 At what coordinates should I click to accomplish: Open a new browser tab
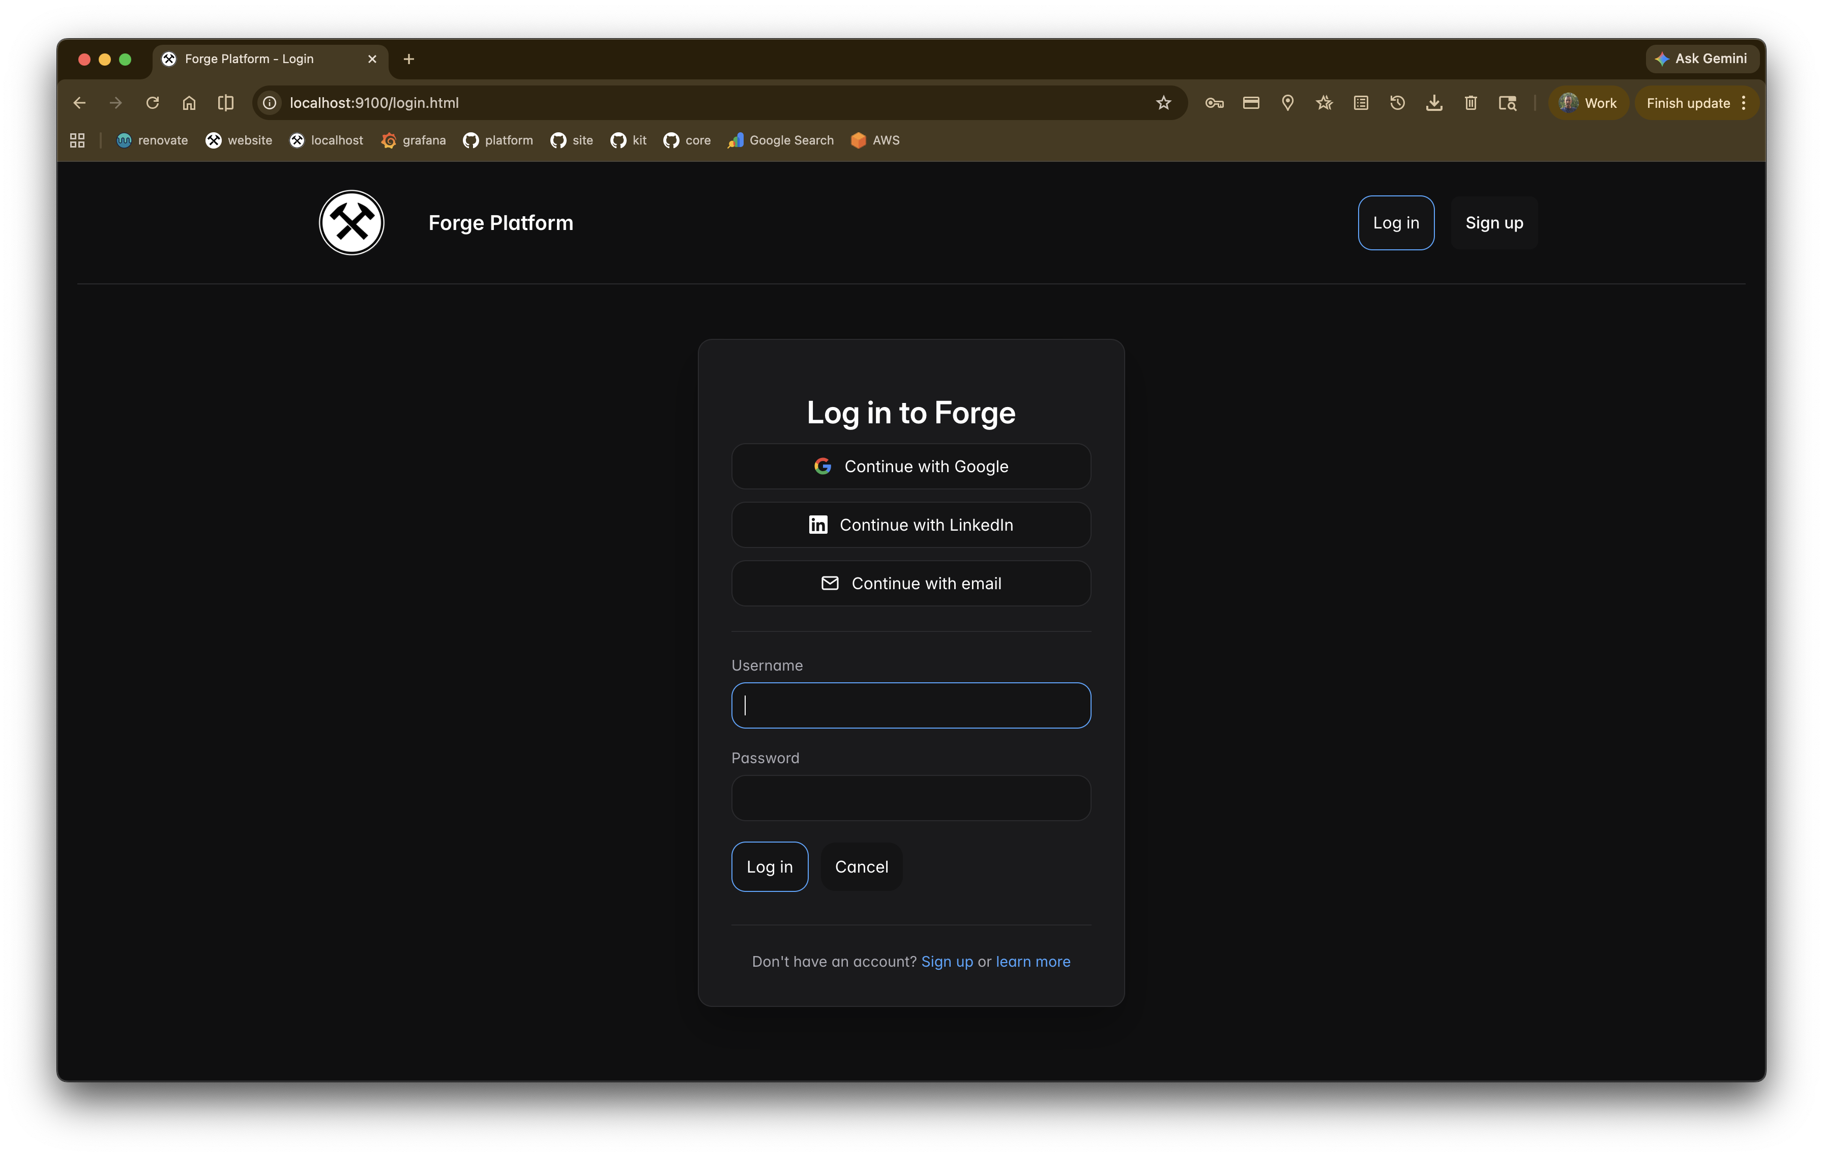click(x=409, y=59)
